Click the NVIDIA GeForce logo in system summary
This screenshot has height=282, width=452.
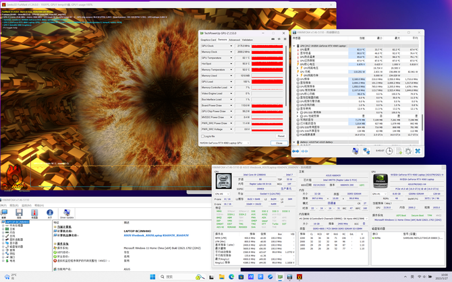click(380, 181)
